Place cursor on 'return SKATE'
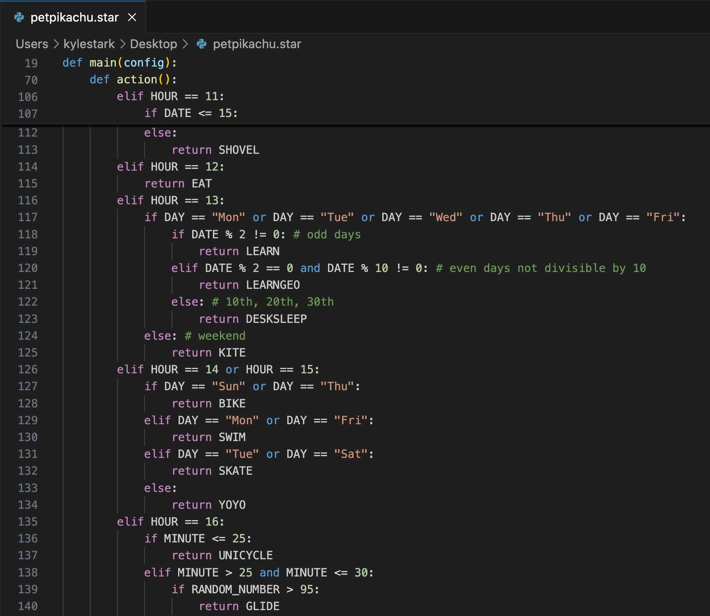This screenshot has width=710, height=616. pos(212,471)
